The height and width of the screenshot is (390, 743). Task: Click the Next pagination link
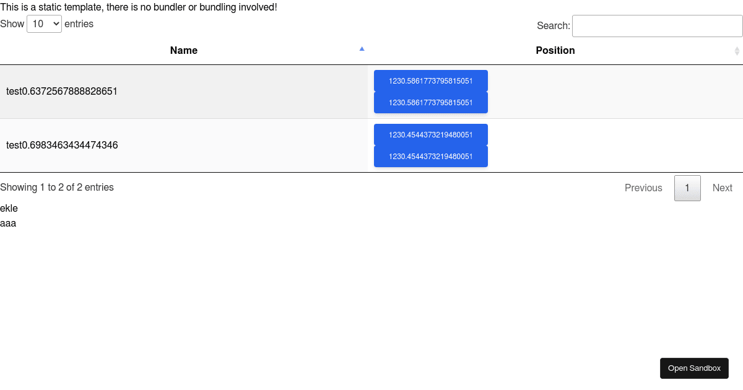722,188
